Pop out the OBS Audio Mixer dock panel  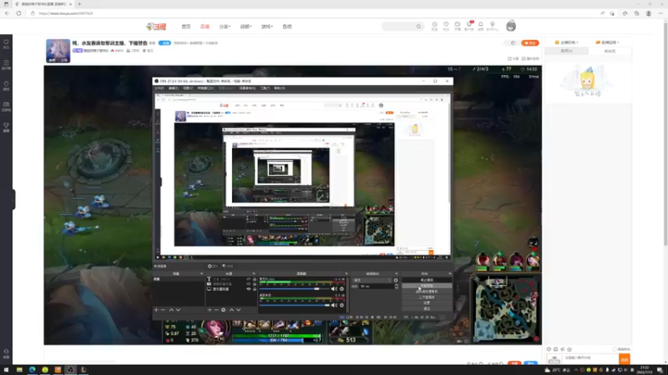click(346, 274)
